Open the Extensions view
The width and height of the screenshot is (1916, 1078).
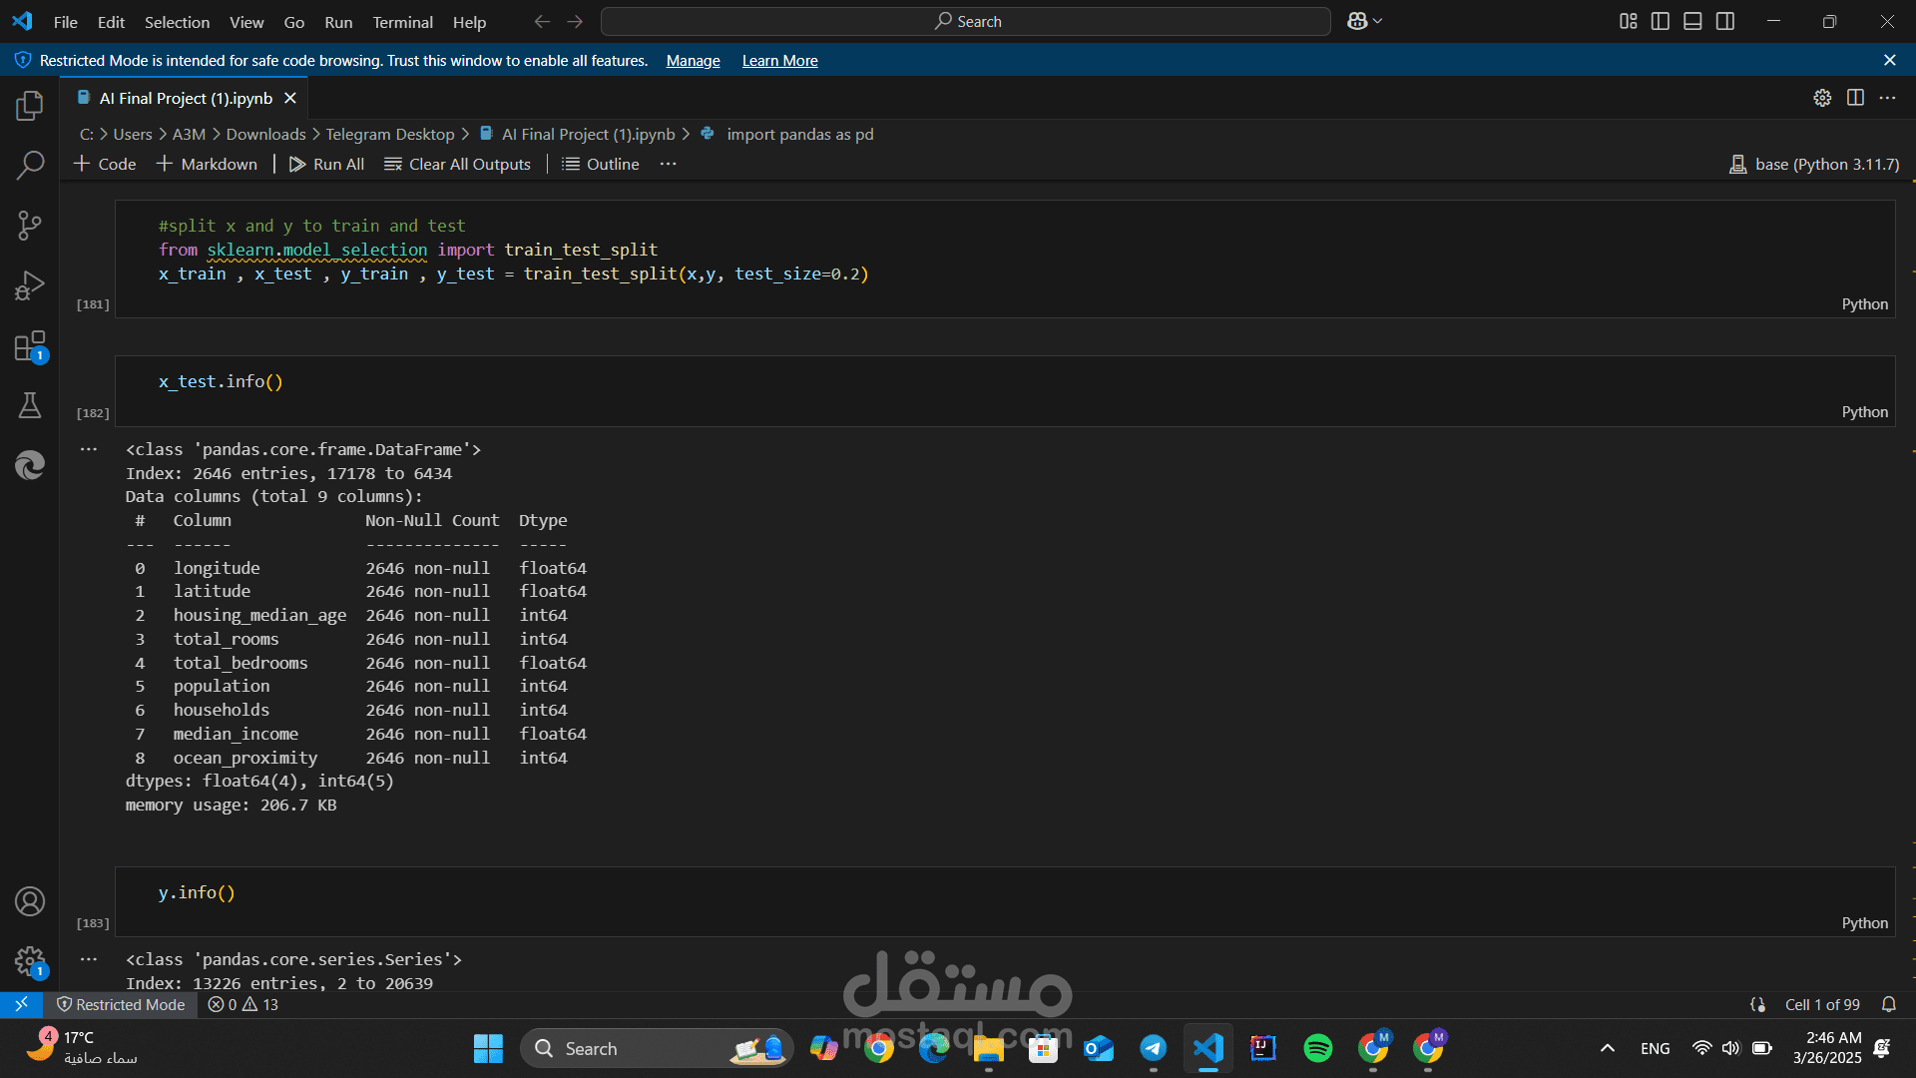coord(30,346)
